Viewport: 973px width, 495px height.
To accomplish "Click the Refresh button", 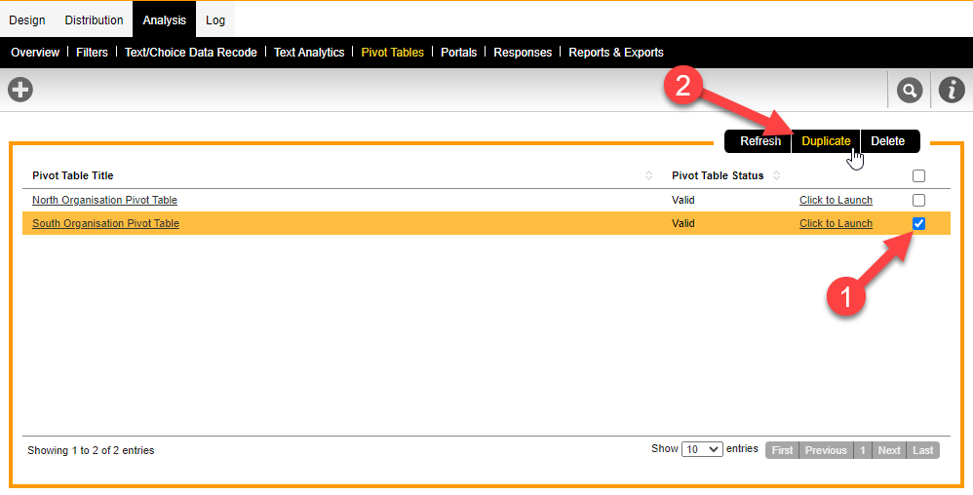I will tap(759, 141).
